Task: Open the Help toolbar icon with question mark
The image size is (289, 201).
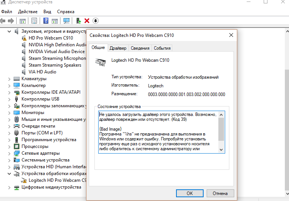Action: point(46,21)
